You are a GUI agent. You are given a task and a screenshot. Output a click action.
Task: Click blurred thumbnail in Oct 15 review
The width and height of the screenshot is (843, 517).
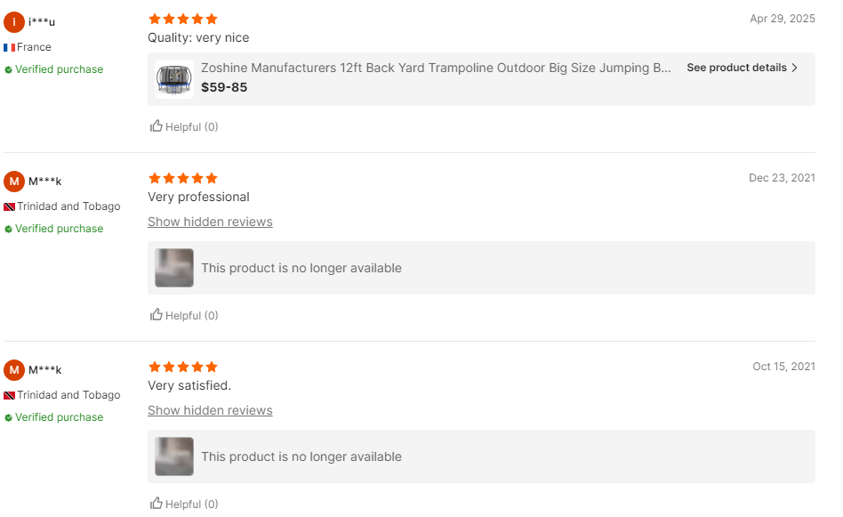174,456
